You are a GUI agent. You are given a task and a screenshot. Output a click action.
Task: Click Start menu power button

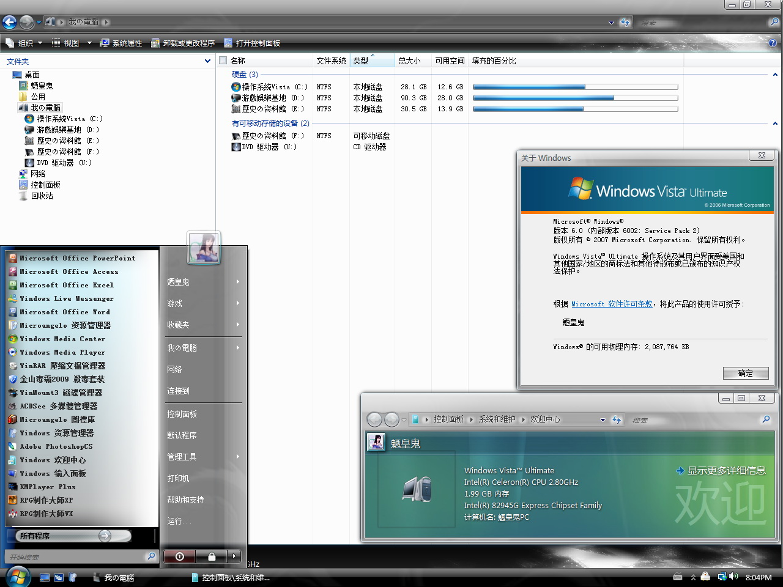(x=179, y=556)
